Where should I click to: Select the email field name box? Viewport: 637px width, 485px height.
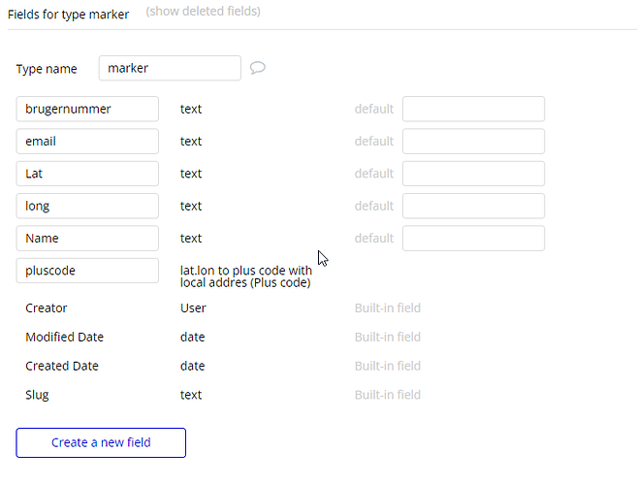click(87, 142)
